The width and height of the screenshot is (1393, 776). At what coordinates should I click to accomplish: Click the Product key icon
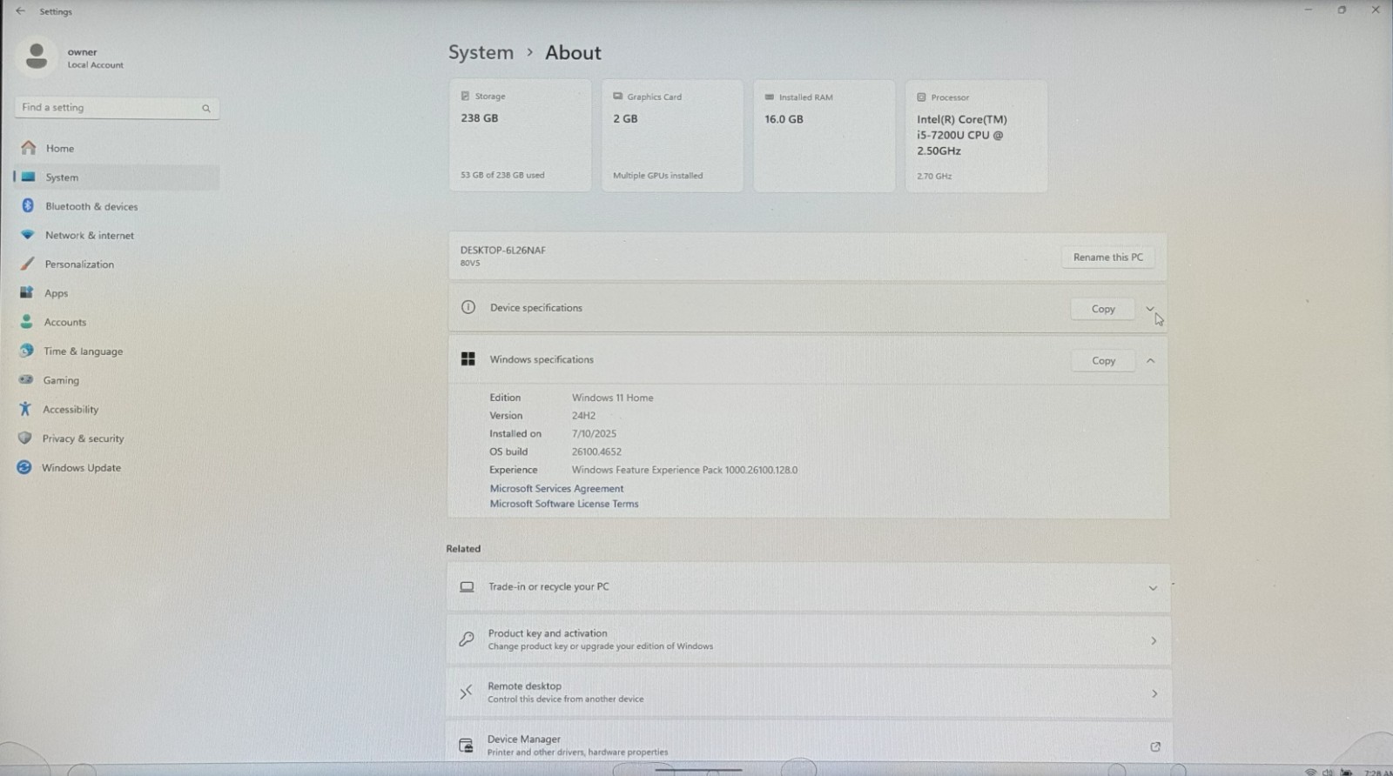(x=467, y=639)
